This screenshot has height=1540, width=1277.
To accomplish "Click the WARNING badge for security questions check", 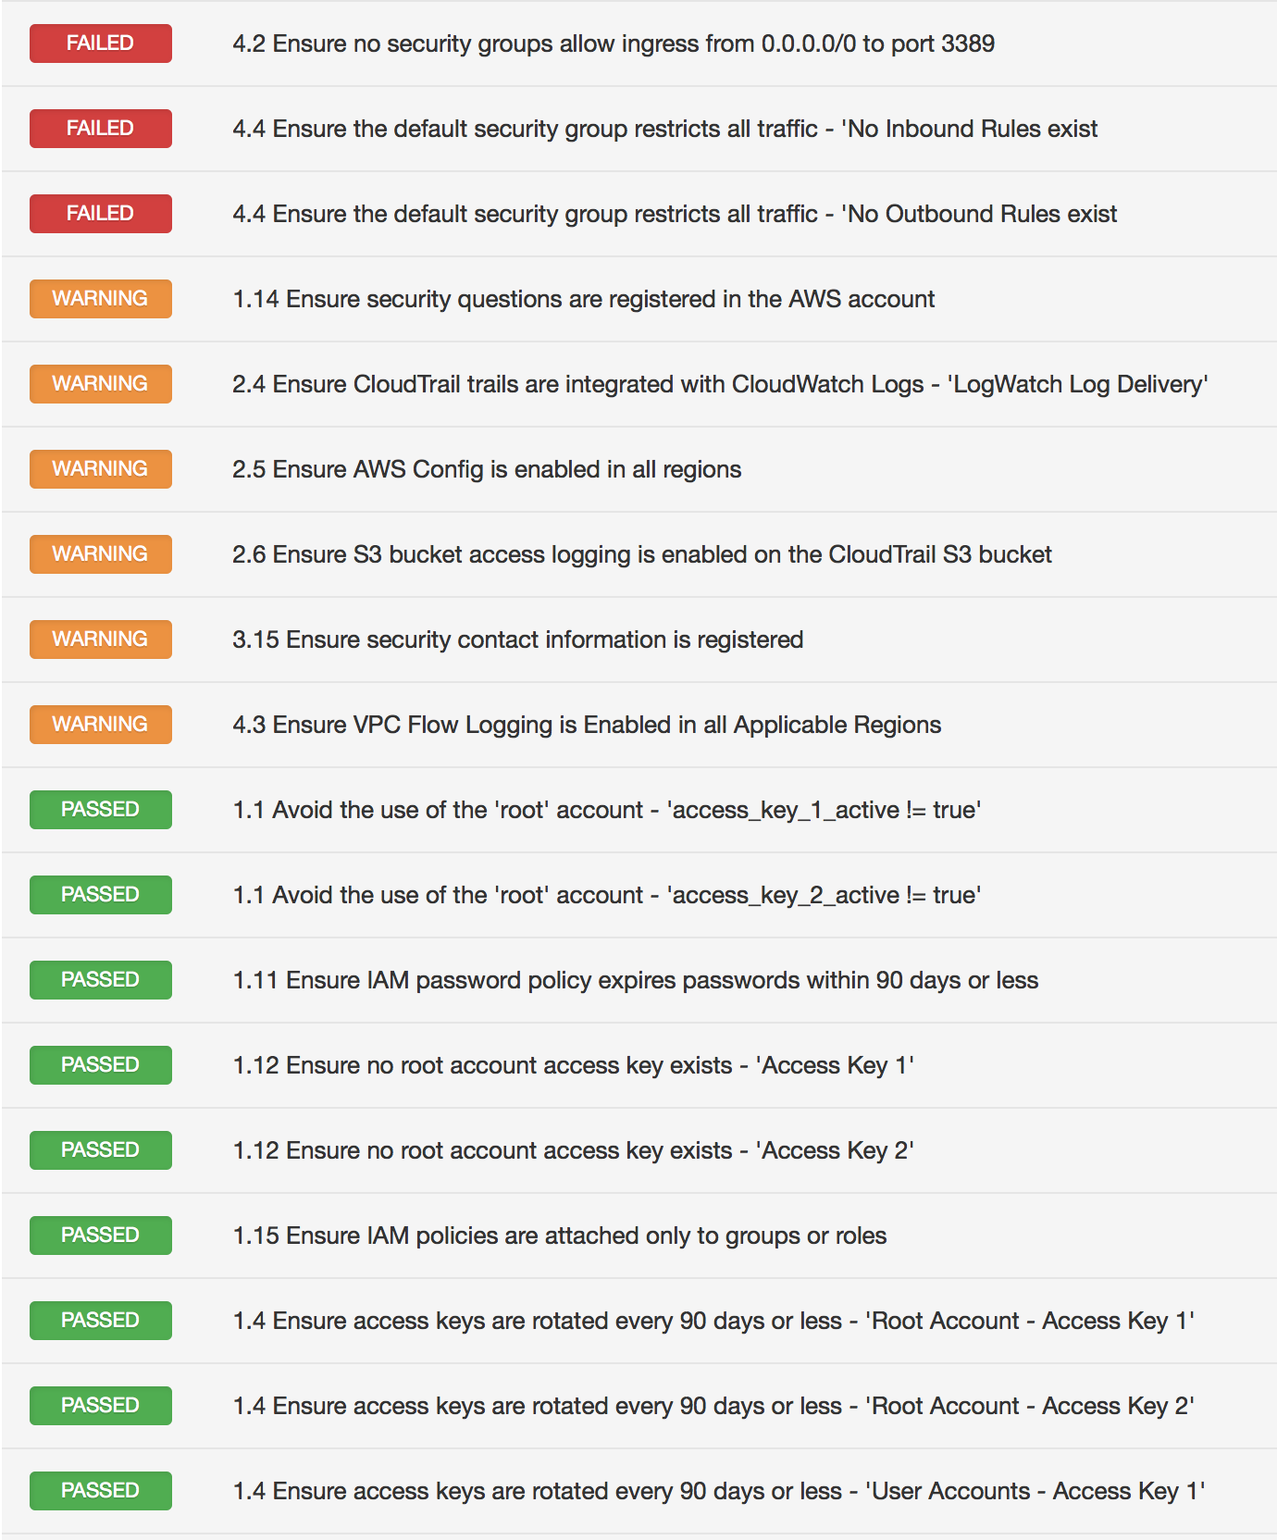I will [x=100, y=299].
